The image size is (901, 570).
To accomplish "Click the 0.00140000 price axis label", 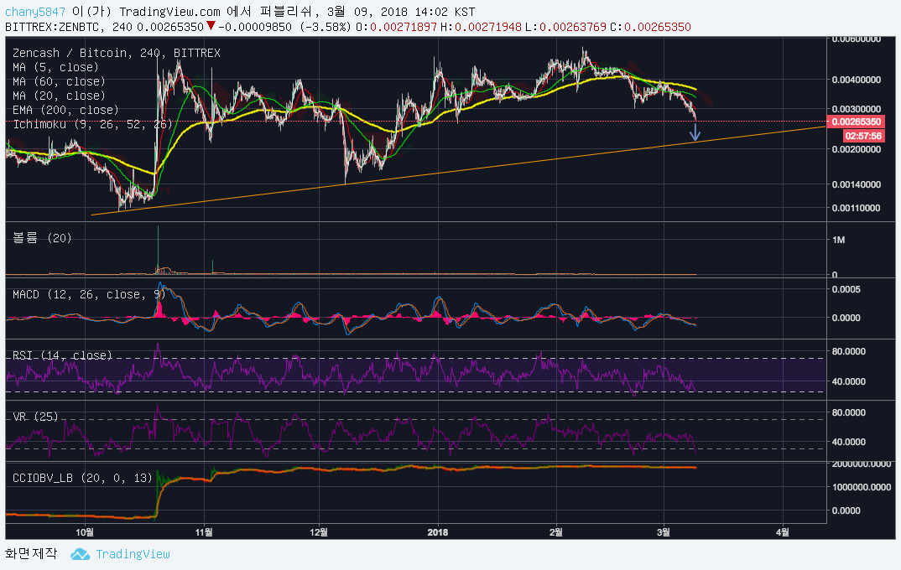I will coord(857,184).
